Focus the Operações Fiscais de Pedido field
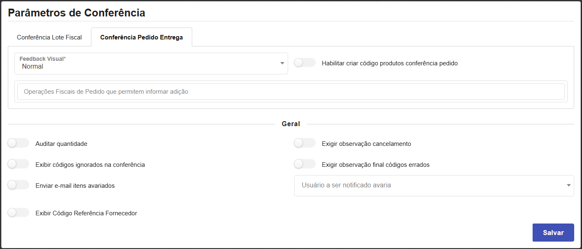Image resolution: width=582 pixels, height=249 pixels. point(291,92)
